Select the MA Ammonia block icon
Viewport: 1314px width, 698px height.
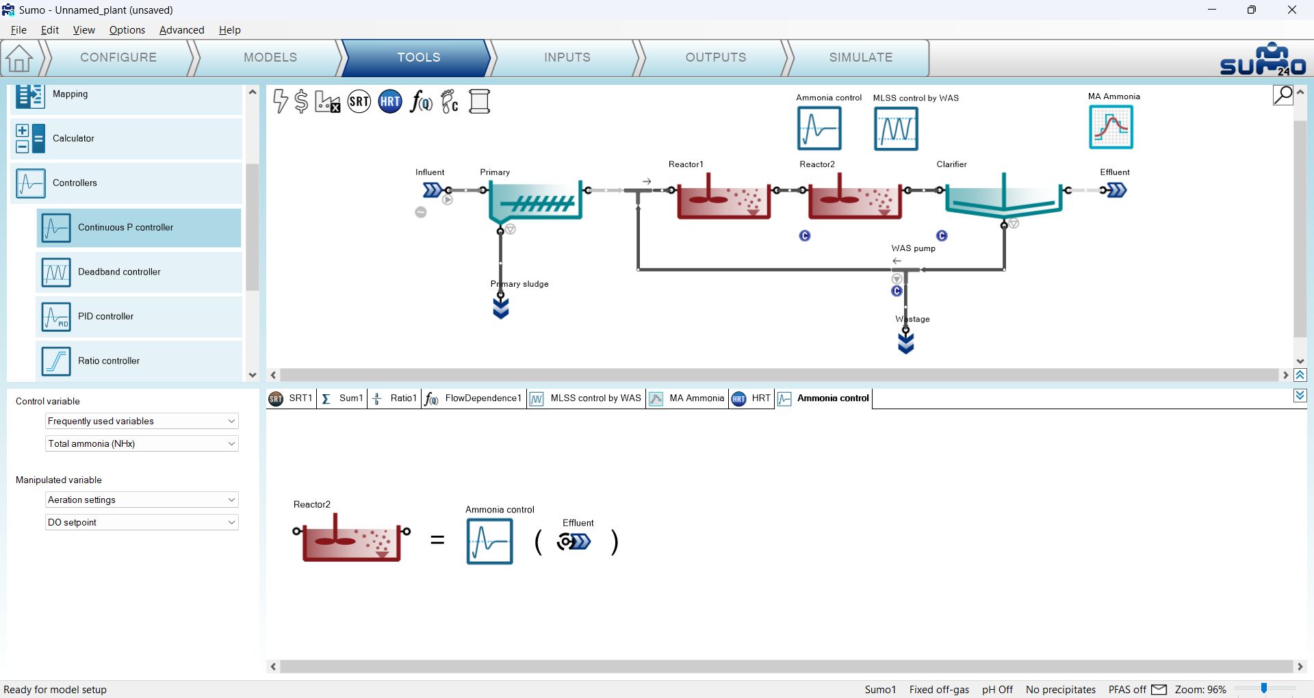[x=1111, y=127]
